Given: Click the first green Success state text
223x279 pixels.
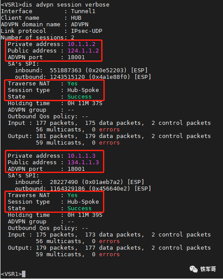Looking at the screenshot, I should tap(79, 97).
